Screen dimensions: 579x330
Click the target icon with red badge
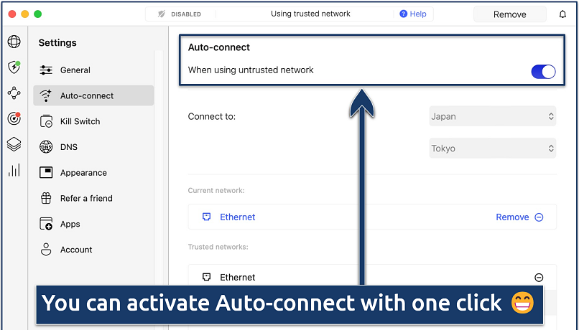point(14,118)
